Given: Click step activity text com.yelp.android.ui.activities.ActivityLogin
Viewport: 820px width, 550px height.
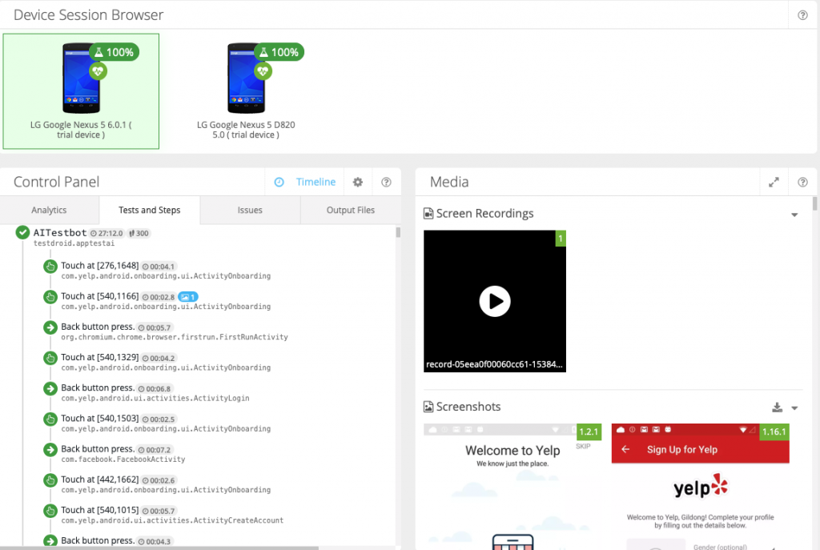Looking at the screenshot, I should (x=155, y=399).
